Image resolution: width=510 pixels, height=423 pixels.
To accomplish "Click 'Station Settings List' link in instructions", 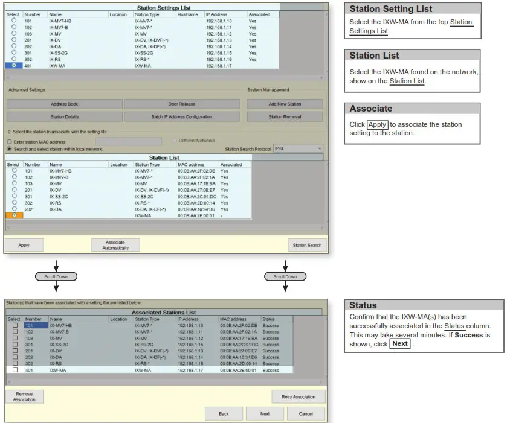I will [x=411, y=27].
